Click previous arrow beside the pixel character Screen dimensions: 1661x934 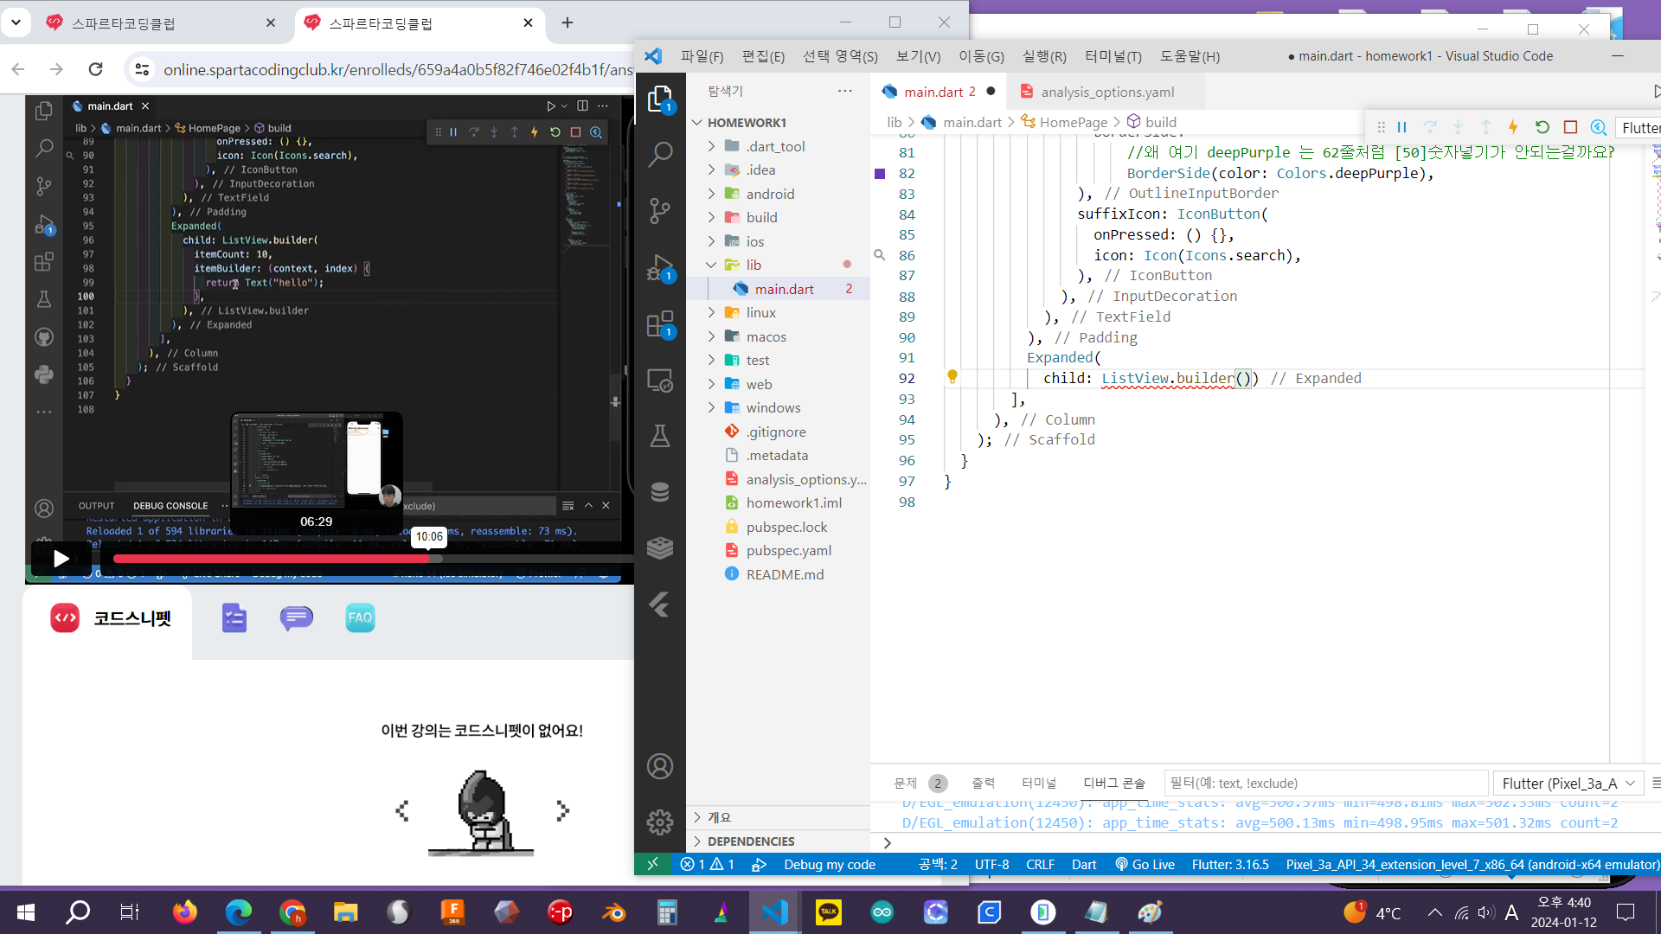402,810
